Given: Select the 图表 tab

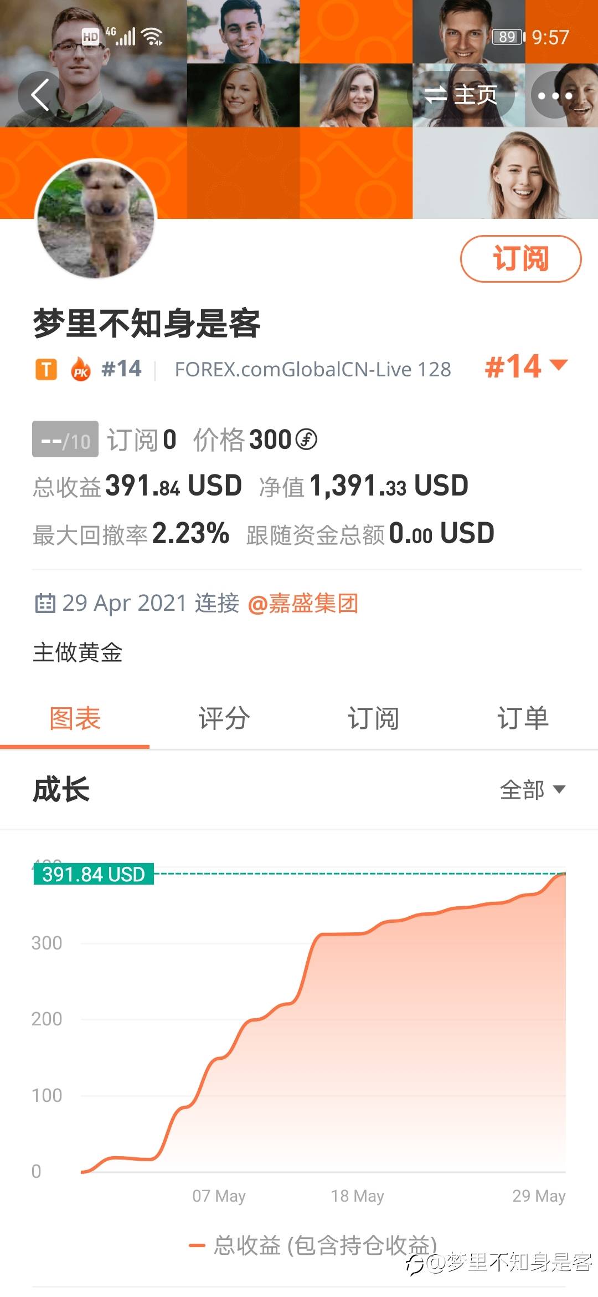Looking at the screenshot, I should point(75,719).
